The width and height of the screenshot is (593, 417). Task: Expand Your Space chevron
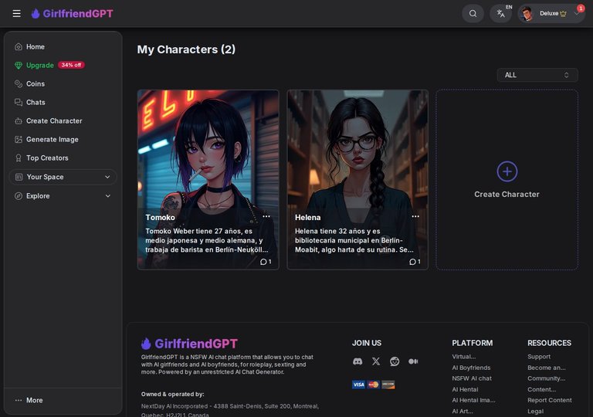tap(107, 177)
